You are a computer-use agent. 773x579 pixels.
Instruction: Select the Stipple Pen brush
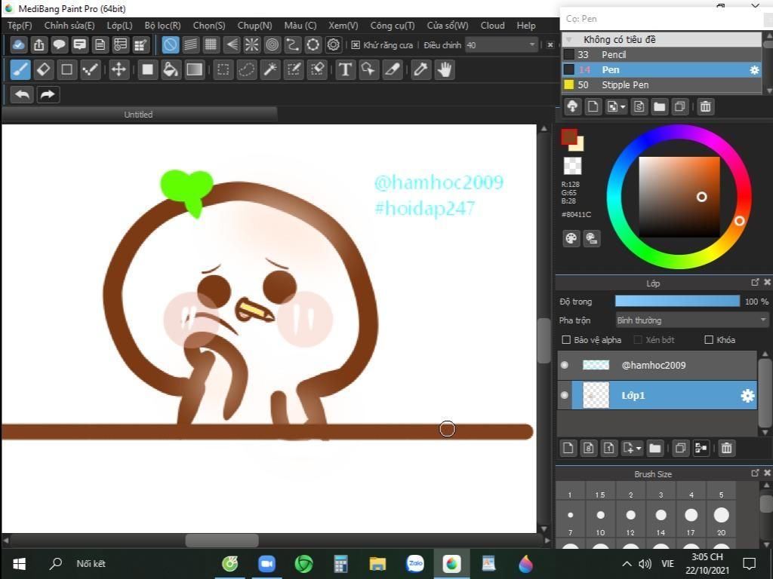[661, 84]
